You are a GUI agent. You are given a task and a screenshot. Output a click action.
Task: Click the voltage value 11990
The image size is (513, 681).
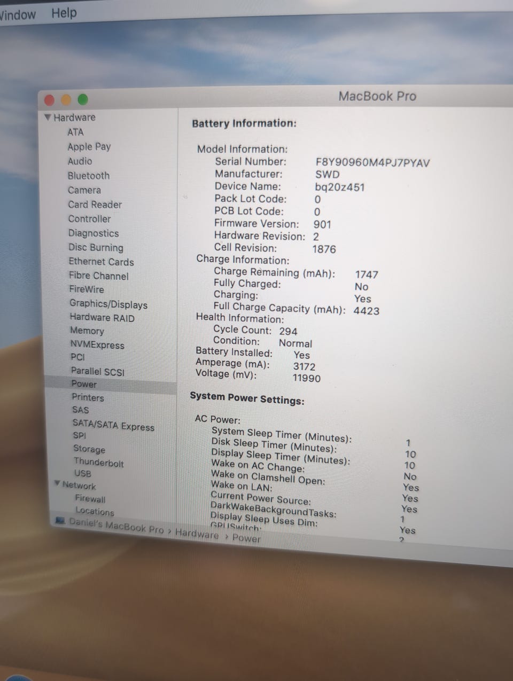(306, 378)
